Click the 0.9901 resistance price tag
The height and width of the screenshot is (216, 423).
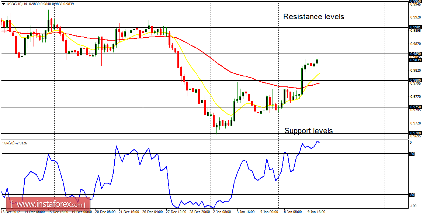coord(416,27)
